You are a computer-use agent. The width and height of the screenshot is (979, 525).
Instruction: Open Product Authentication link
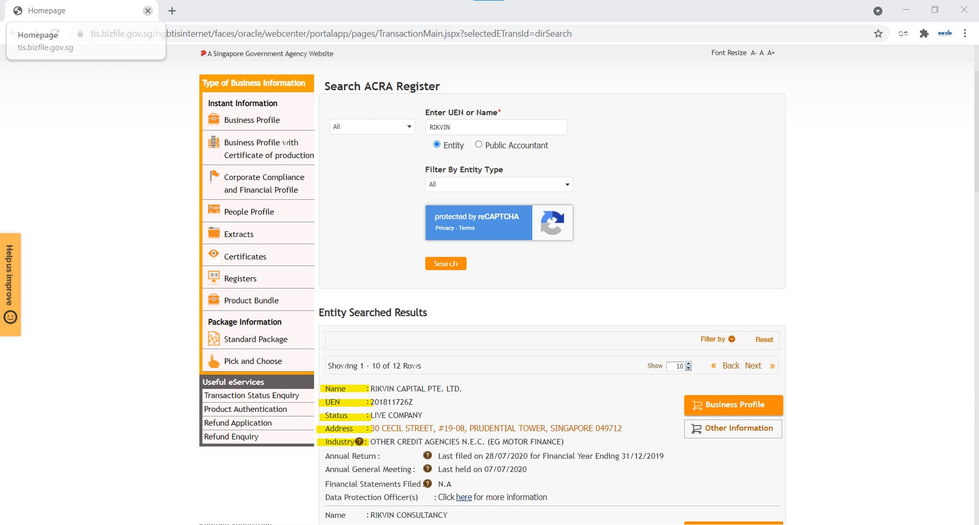tap(245, 409)
